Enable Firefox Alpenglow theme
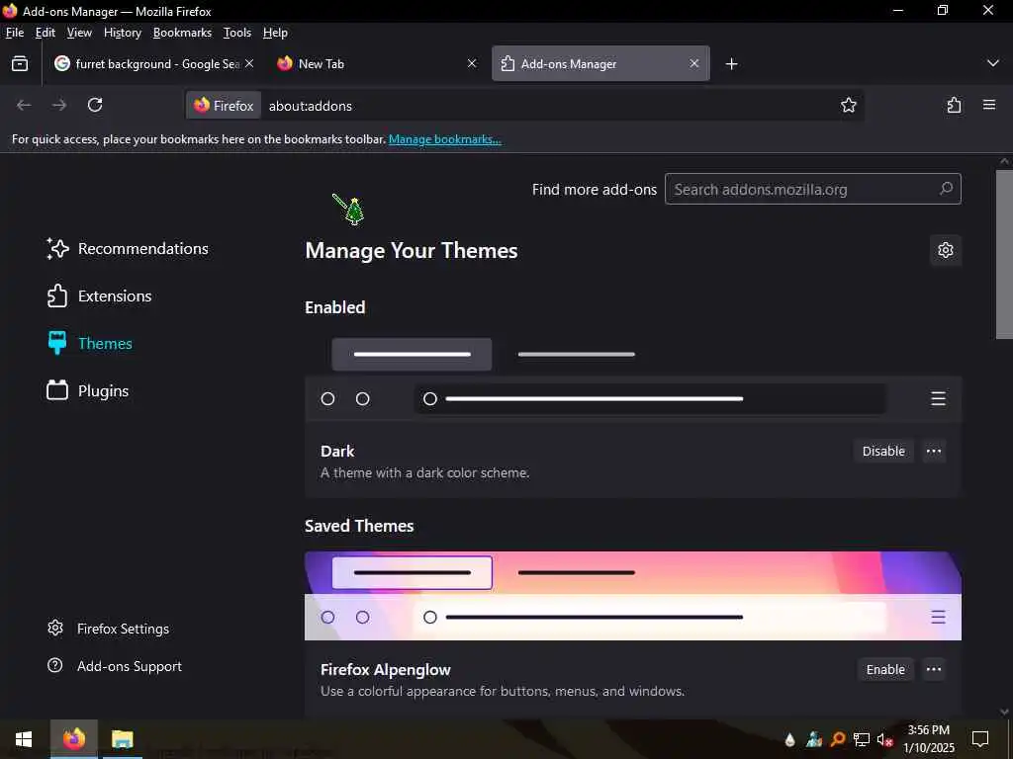 885,669
